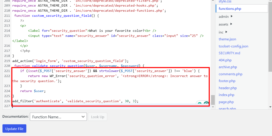Click the editor scroll down arrow
Screen dimensions: 272x136
(x=213, y=107)
